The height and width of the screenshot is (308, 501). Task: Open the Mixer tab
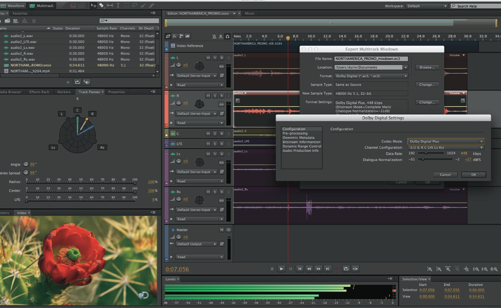point(250,14)
